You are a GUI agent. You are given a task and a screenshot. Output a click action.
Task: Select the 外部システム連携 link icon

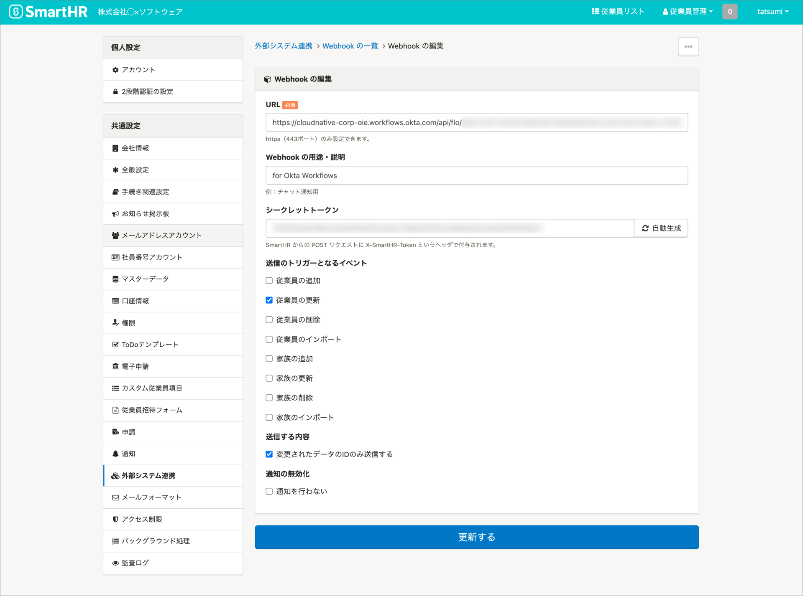pos(115,475)
